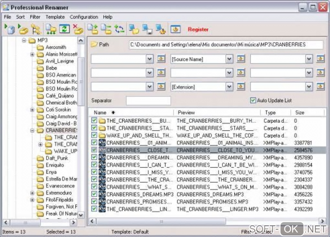Uncheck THE_CRANBERRIES___BU... folder checkbox
Viewport: 330px width, 237px height.
(x=94, y=121)
